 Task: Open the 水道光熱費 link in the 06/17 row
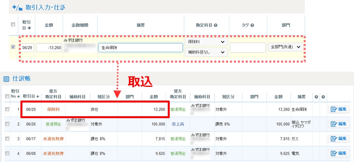[53, 139]
